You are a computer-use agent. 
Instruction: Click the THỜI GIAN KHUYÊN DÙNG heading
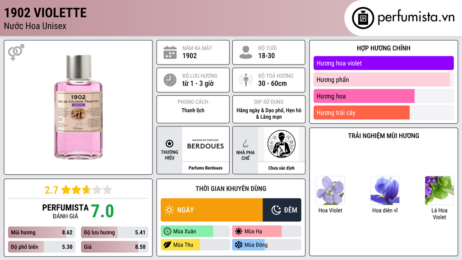pos(231,189)
